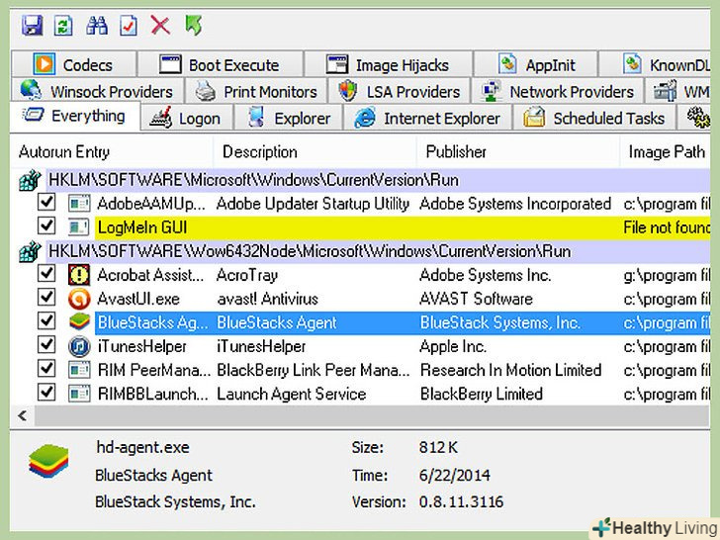This screenshot has height=540, width=720.
Task: Click the RIM PeerManager row icon
Action: [x=79, y=370]
